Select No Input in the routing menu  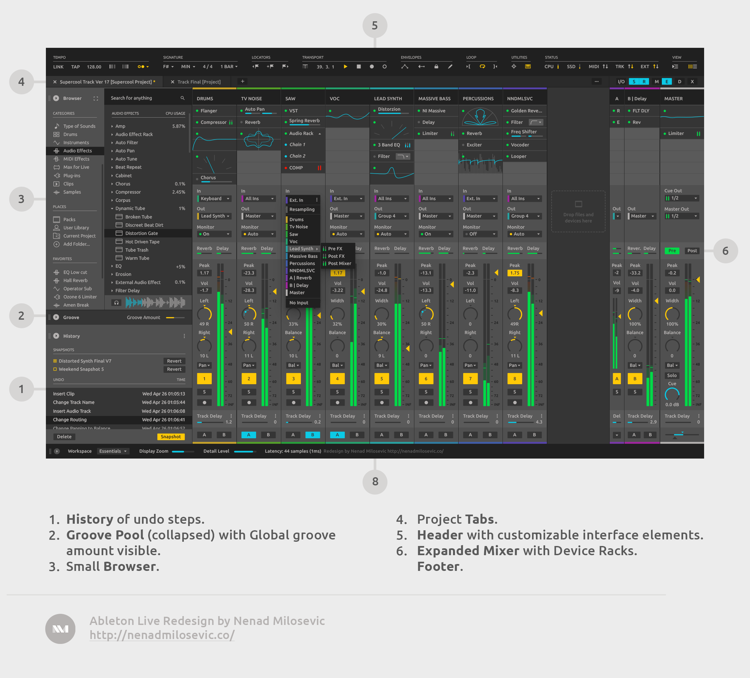tap(299, 303)
